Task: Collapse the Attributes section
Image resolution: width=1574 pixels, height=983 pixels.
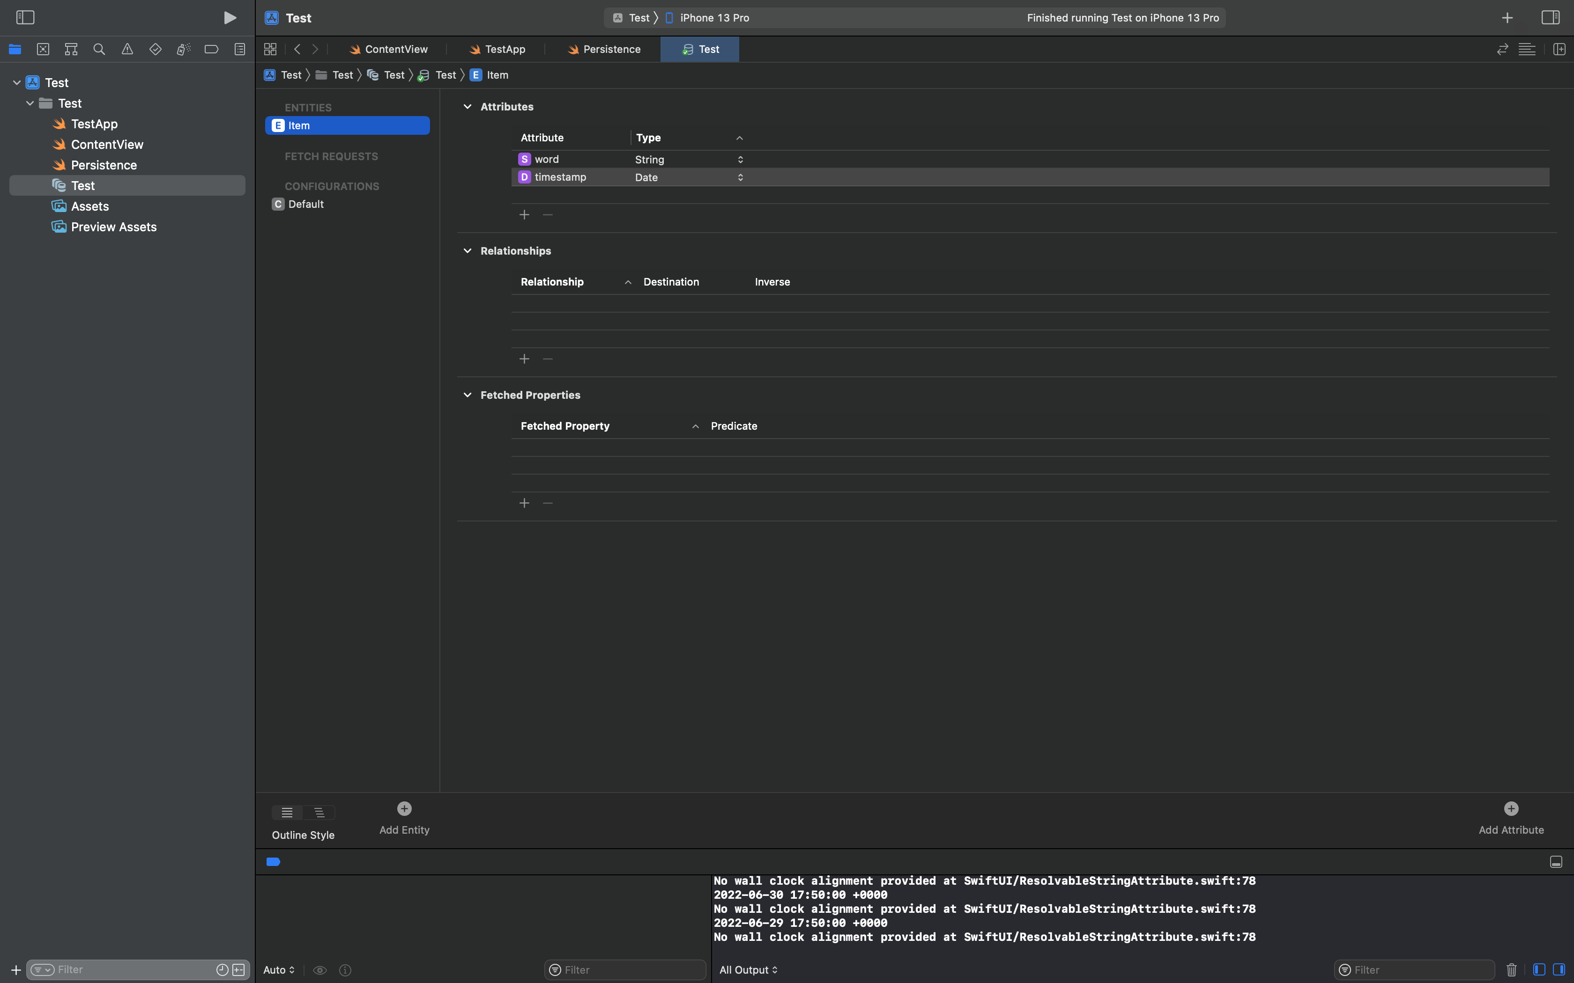Action: (467, 107)
